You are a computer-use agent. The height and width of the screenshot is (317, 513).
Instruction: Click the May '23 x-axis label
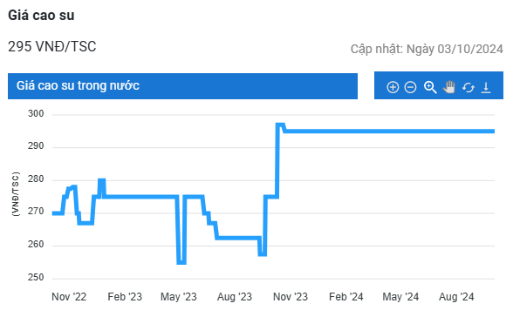pos(179,297)
